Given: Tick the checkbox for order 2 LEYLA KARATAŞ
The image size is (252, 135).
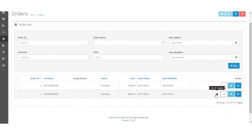Looking at the screenshot, I should pos(17,85).
